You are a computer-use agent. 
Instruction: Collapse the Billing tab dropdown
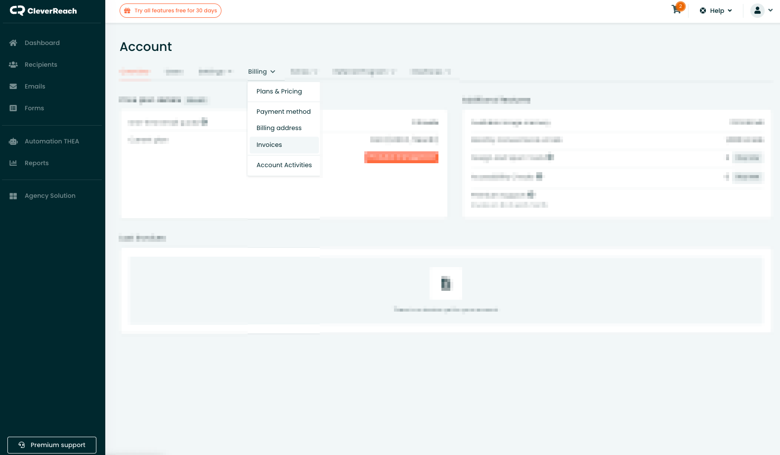261,72
